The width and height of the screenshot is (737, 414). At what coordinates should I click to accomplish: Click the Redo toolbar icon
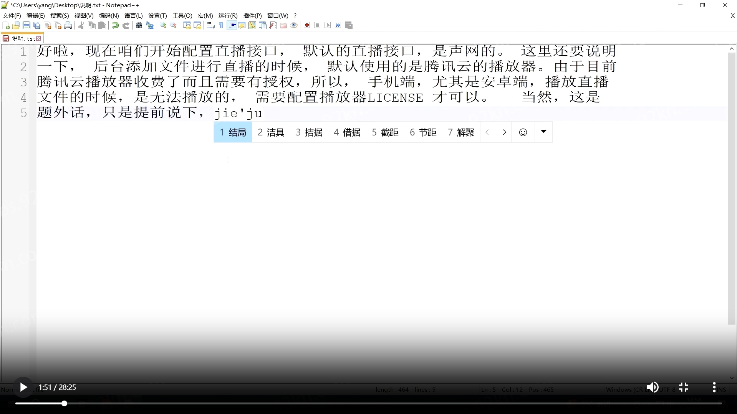click(x=126, y=25)
